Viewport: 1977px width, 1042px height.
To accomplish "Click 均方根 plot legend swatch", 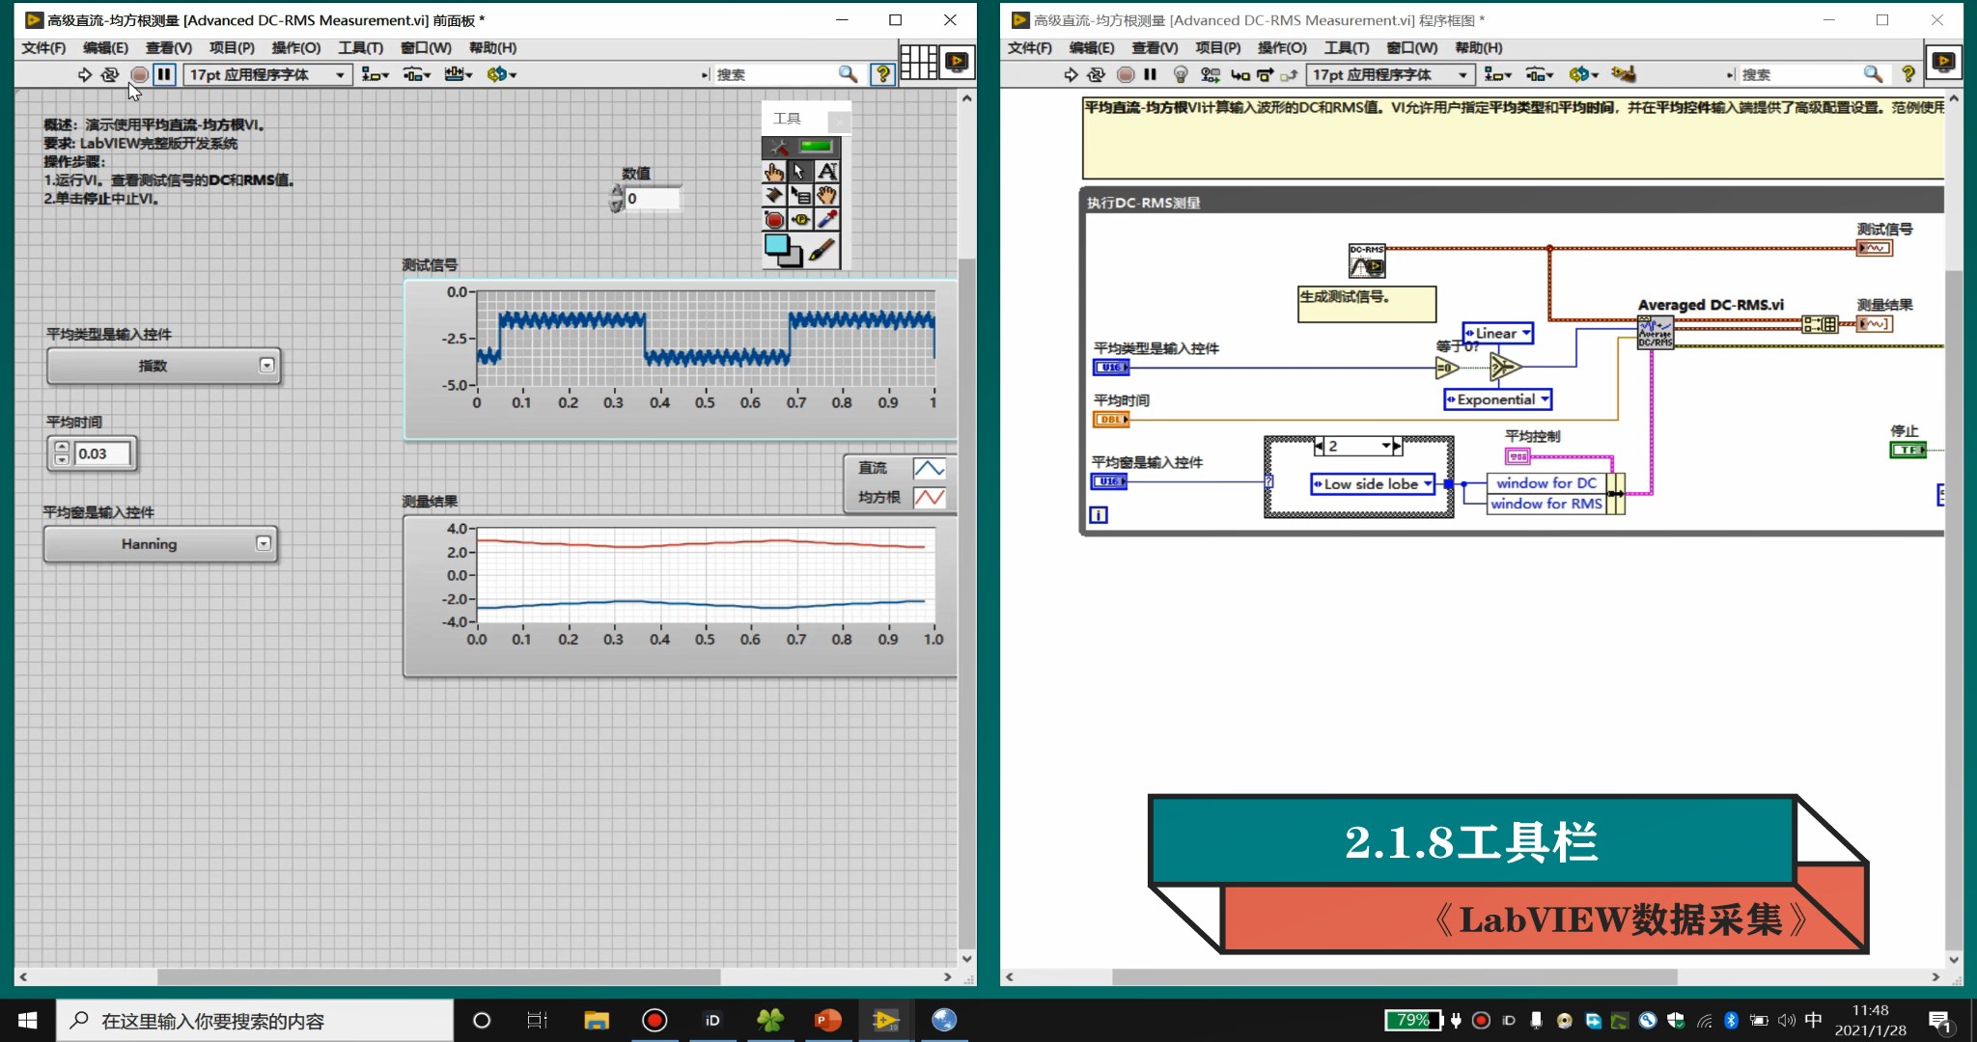I will (929, 498).
